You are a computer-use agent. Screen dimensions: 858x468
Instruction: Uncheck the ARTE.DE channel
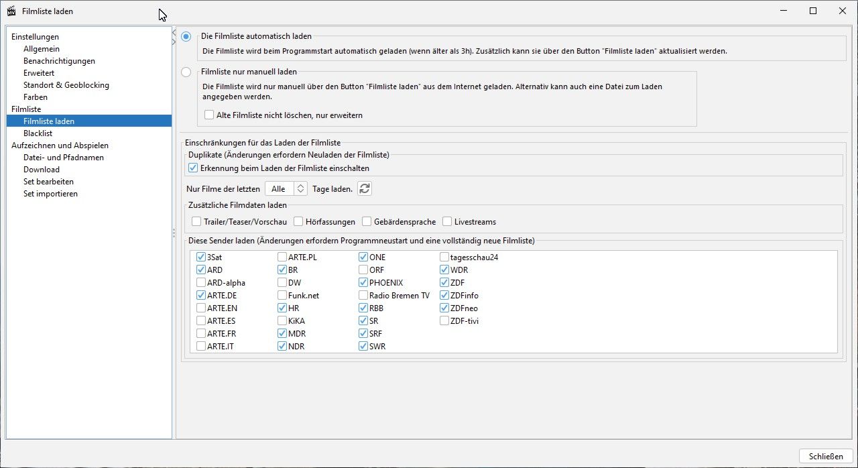pyautogui.click(x=201, y=295)
